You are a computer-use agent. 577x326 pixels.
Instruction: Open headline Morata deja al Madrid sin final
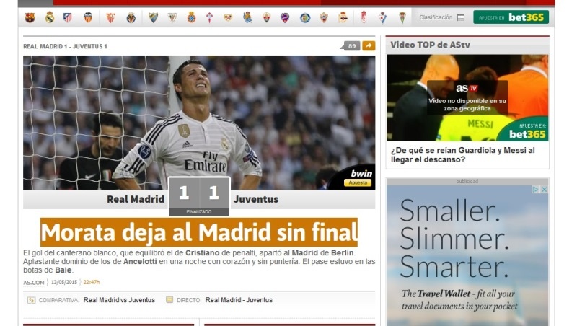[x=199, y=232]
